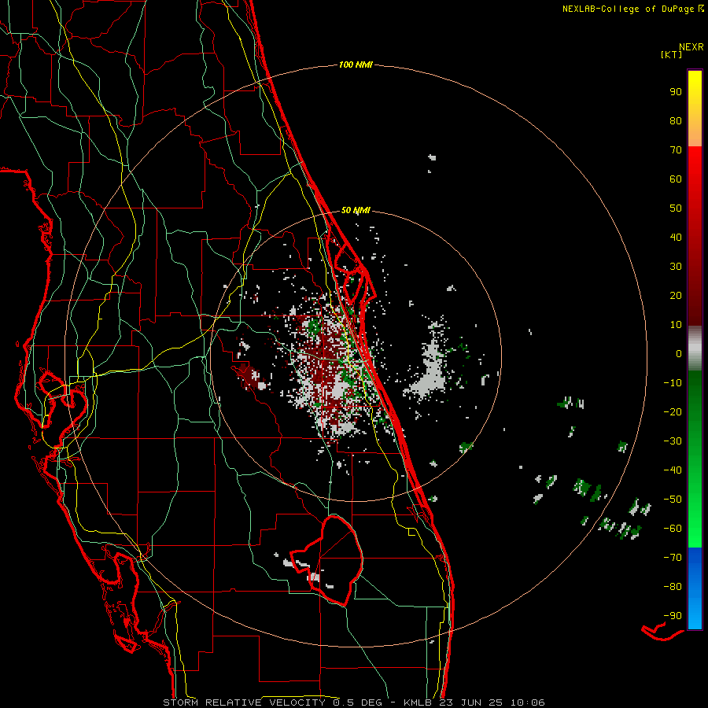The height and width of the screenshot is (708, 708).
Task: Click the -40 knot scale label
Action: coord(673,470)
